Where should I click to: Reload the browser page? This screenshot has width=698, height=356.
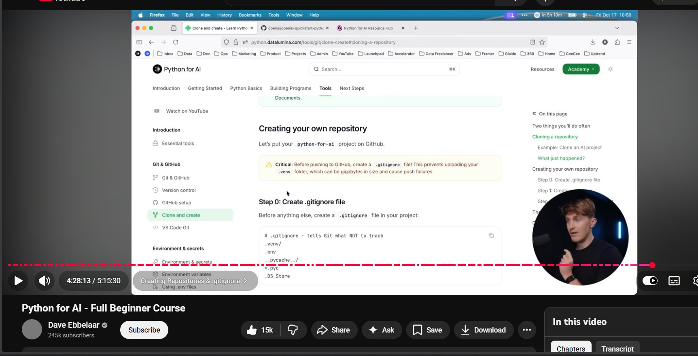pyautogui.click(x=176, y=42)
